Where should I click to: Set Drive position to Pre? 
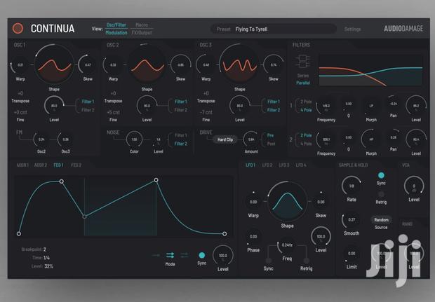271,135
